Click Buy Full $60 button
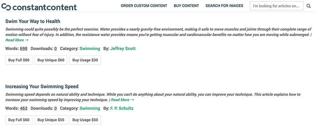Screen dimensions: 315x129 click(x=19, y=120)
